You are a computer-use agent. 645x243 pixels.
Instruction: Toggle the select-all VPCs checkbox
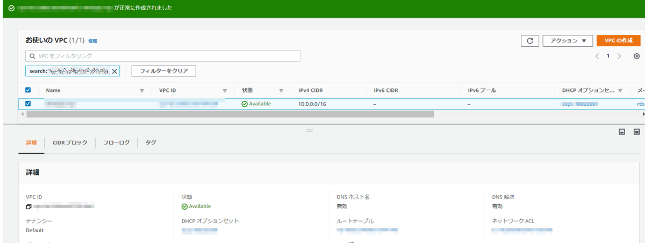28,90
